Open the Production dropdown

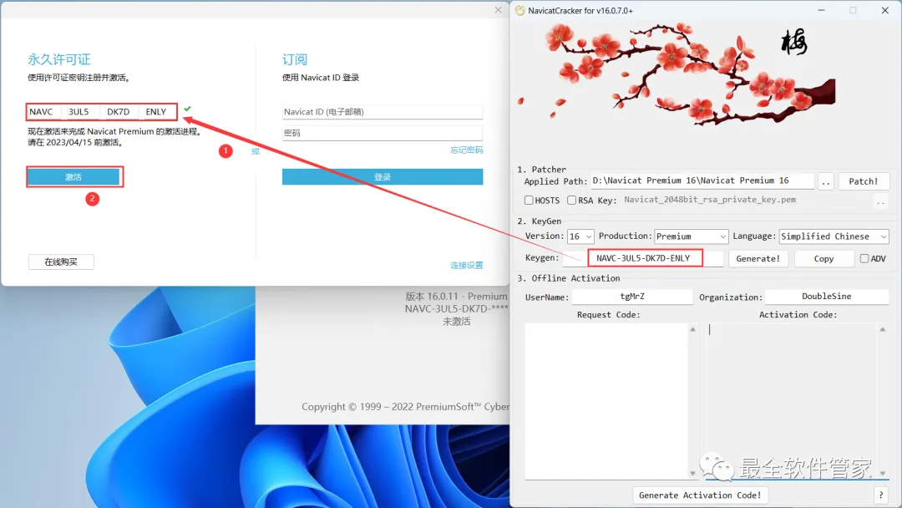691,236
